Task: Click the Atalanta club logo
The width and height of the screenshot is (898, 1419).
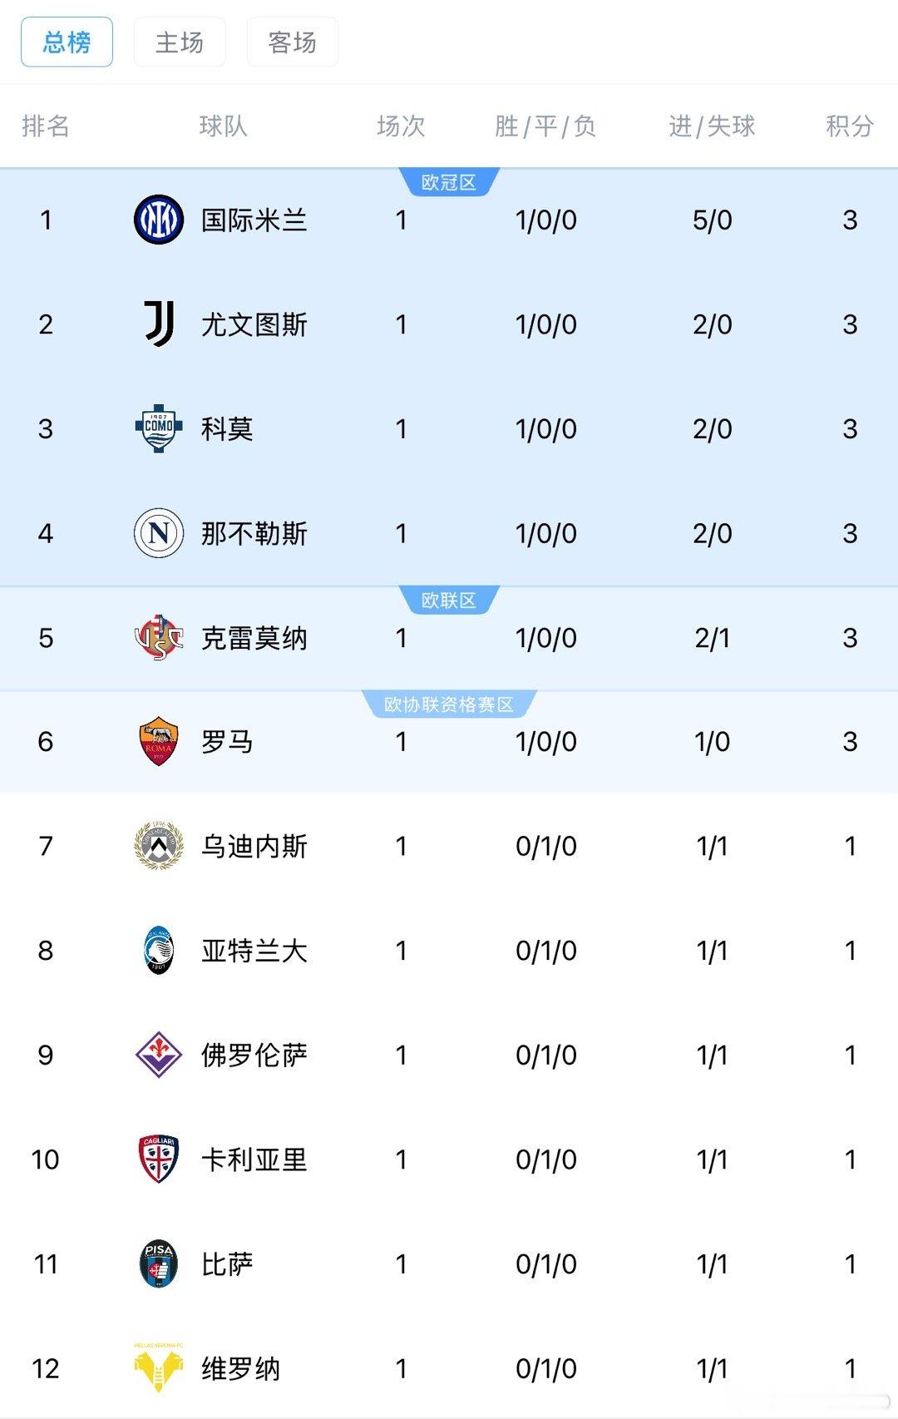Action: (159, 951)
